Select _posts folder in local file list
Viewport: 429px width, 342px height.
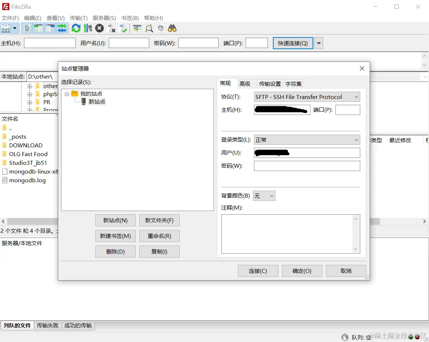coord(17,136)
